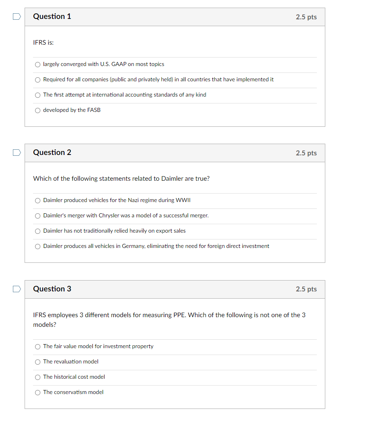
Task: Pick 'Daimler produces all vehicles in Germany' option
Action: pos(37,246)
